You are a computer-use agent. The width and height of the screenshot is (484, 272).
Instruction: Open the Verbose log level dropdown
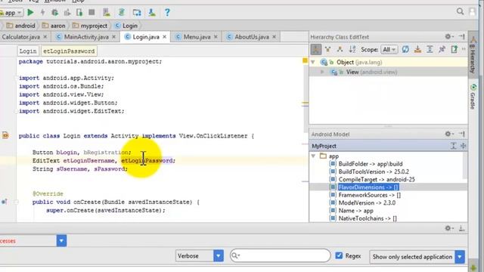click(200, 255)
